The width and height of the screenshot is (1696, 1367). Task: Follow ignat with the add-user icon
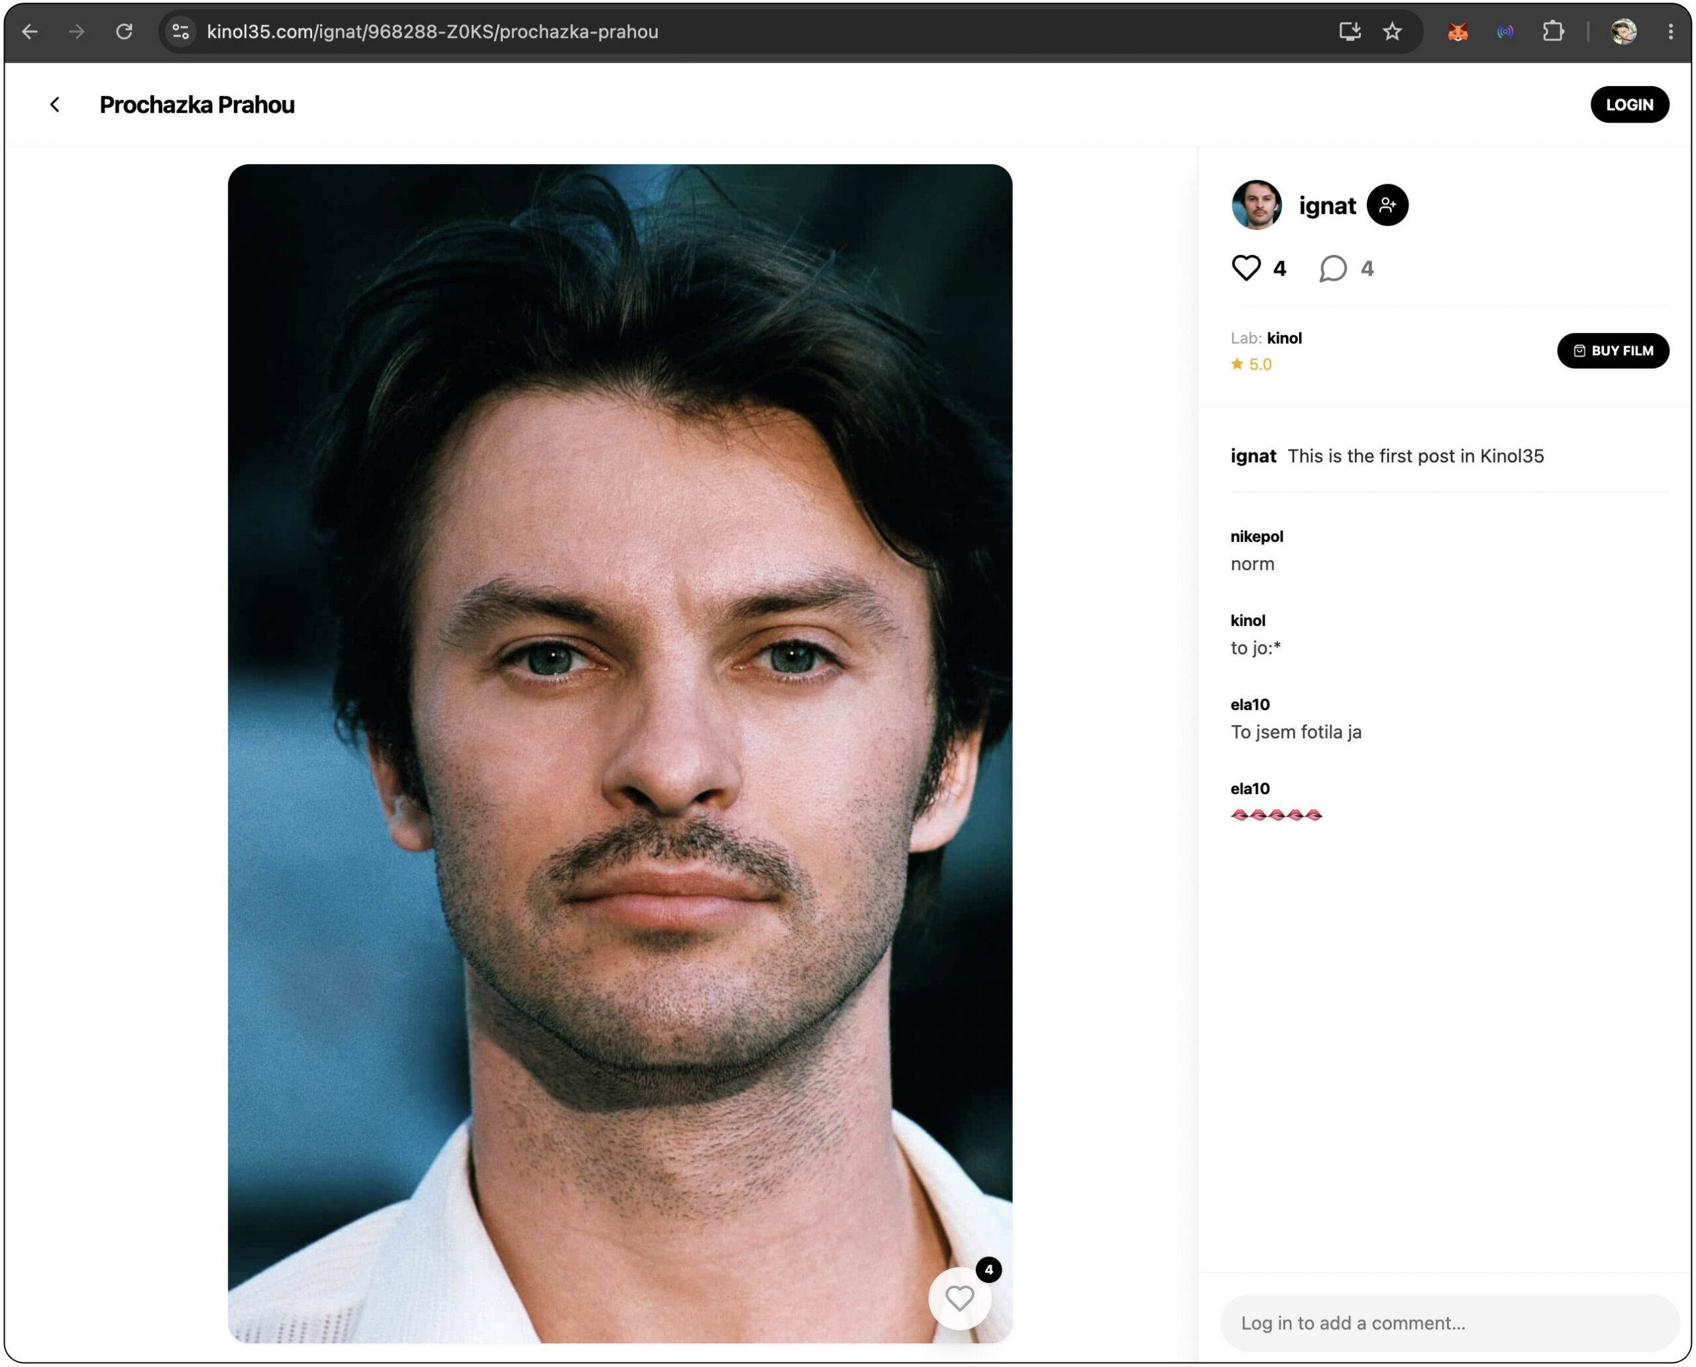point(1387,205)
